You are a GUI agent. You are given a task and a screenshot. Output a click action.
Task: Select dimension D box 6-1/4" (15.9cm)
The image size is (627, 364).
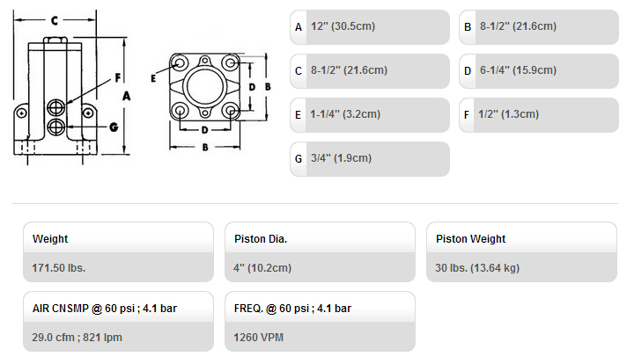pos(539,71)
